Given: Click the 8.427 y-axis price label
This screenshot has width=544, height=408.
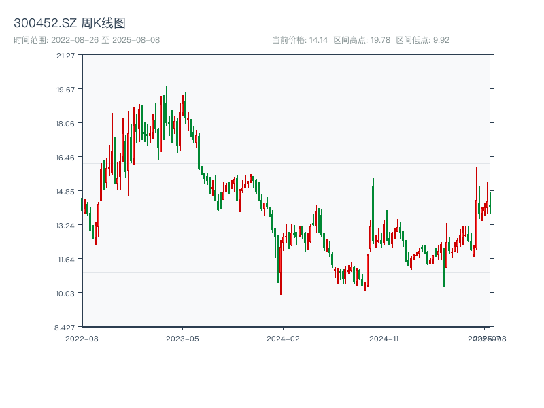Looking at the screenshot, I should click(x=66, y=327).
